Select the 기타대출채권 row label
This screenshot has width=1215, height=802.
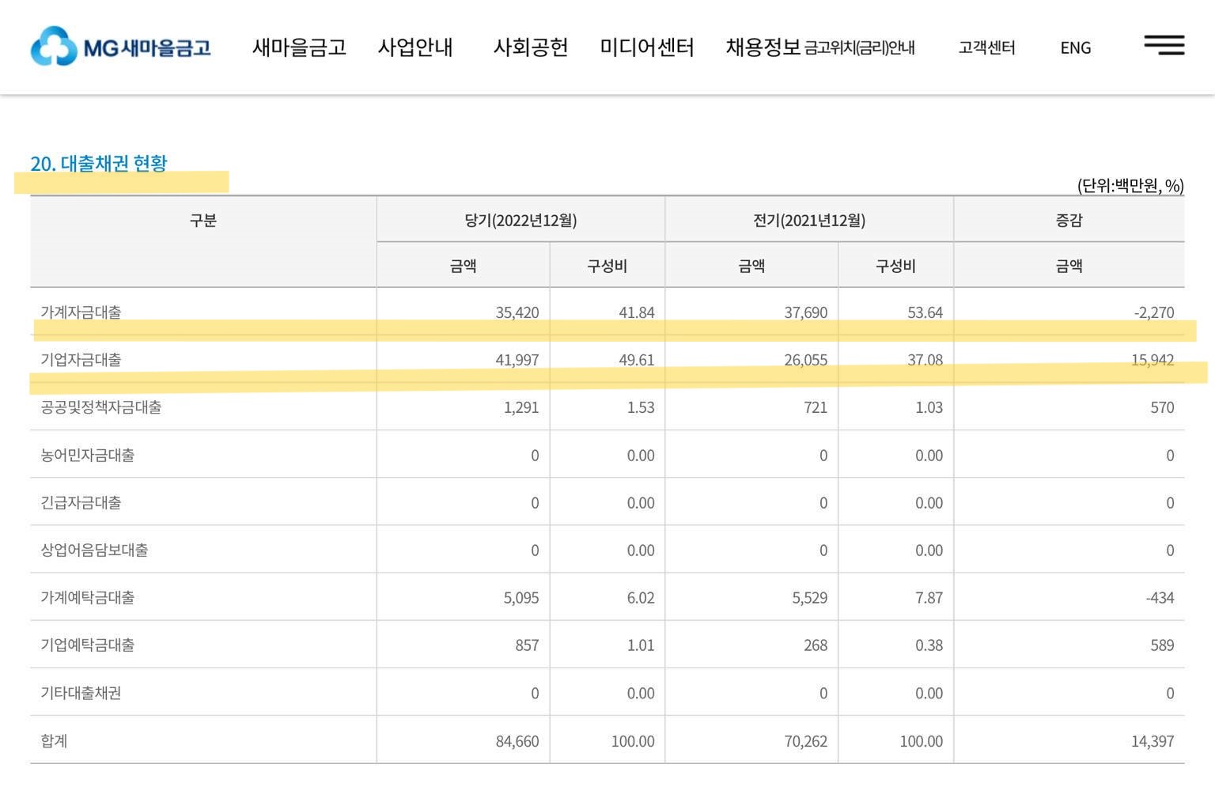(81, 694)
